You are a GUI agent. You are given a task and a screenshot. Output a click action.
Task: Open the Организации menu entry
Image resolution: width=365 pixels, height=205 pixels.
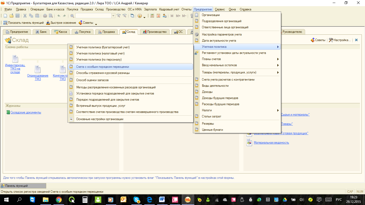(237, 15)
